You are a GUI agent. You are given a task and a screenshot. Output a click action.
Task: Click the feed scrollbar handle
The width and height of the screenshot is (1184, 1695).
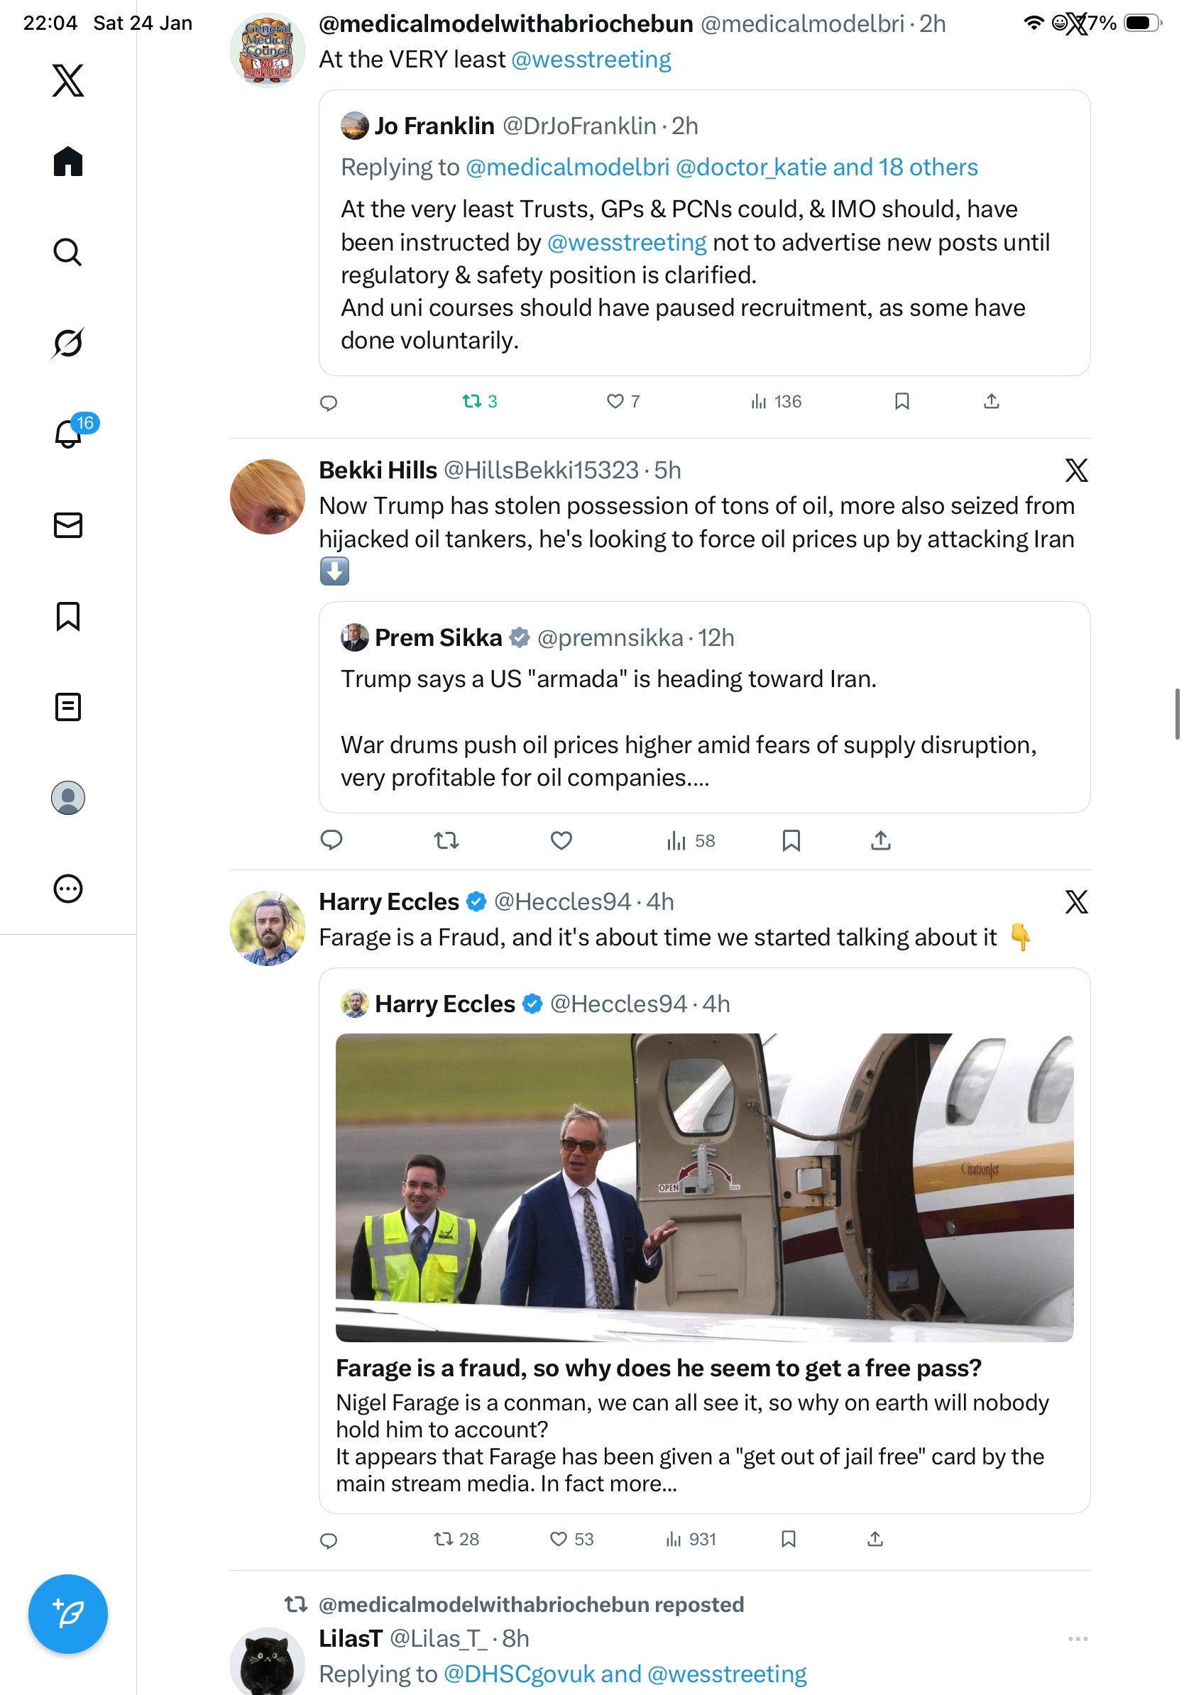pyautogui.click(x=1177, y=713)
